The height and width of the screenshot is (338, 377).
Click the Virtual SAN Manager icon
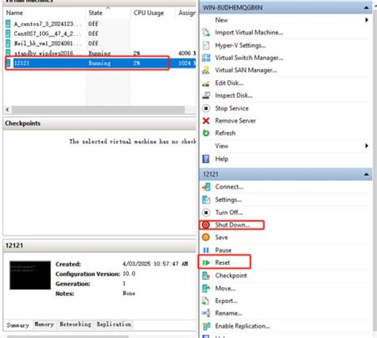[x=206, y=70]
